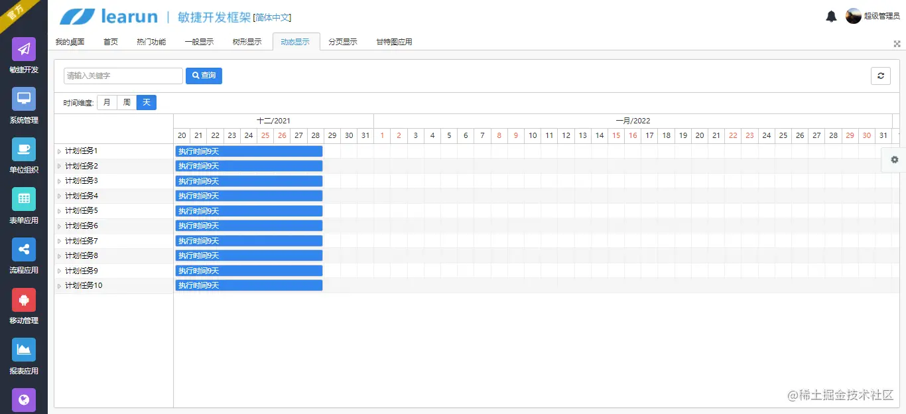Screen dimensions: 906x414
Task: Open the 敏捷开发 module in the sidebar
Action: click(x=23, y=56)
